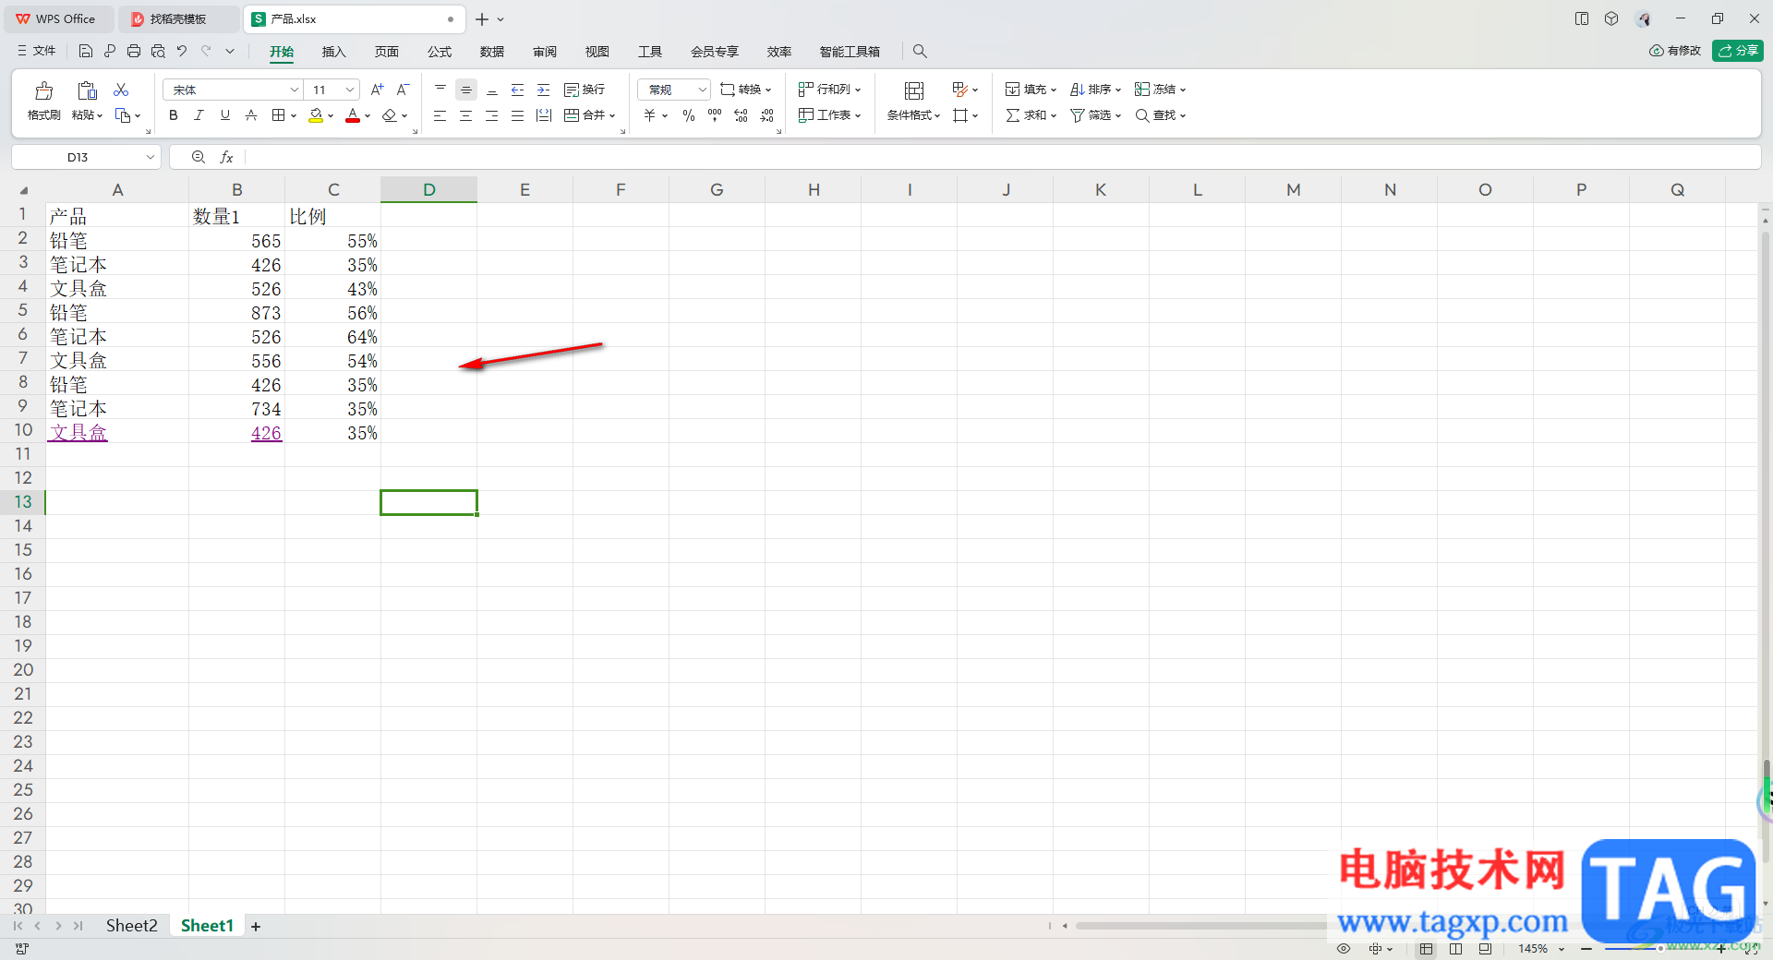Decrease font size with A- icon

pos(403,90)
